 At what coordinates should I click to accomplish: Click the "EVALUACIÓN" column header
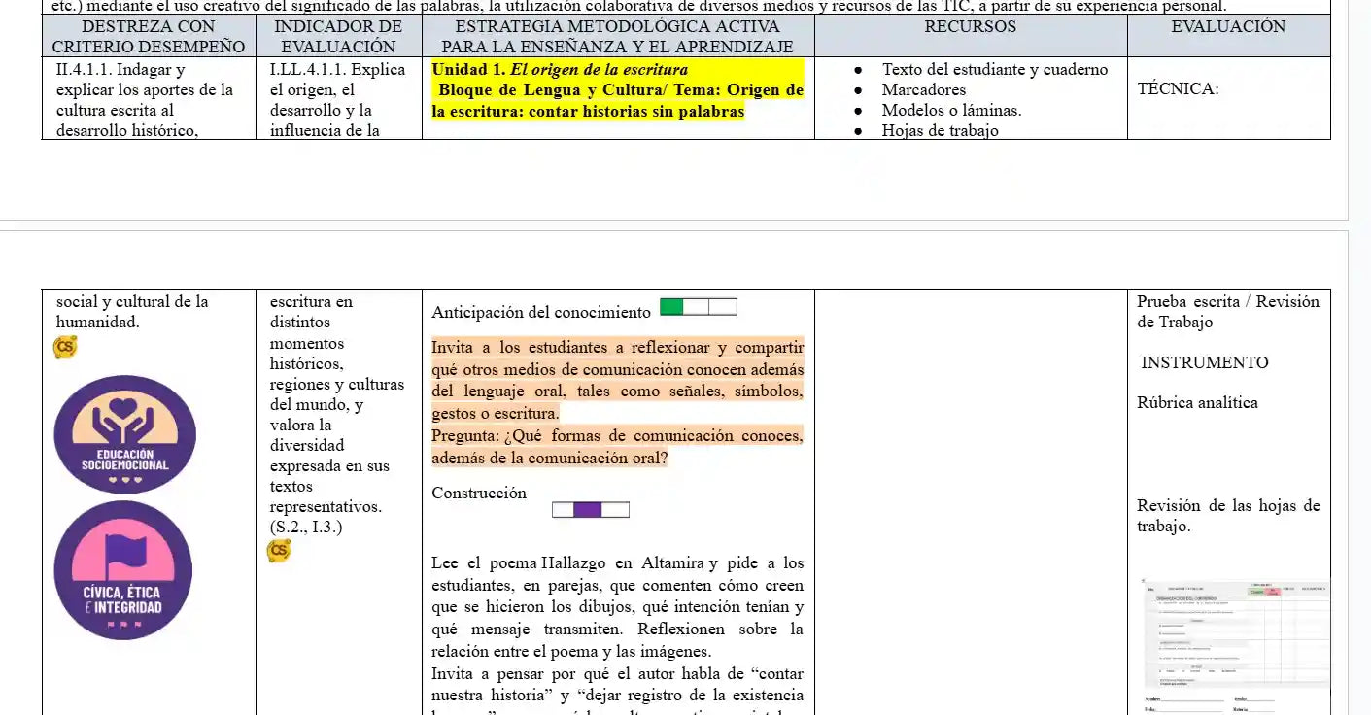point(1228,27)
